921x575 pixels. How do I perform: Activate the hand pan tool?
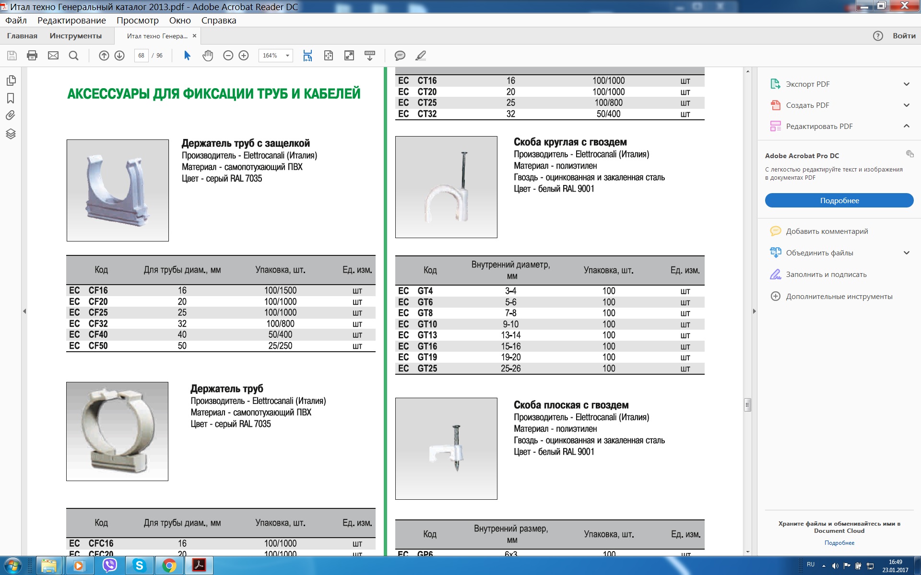(x=208, y=56)
